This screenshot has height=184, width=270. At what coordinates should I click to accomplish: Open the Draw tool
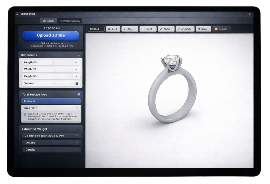tap(203, 29)
